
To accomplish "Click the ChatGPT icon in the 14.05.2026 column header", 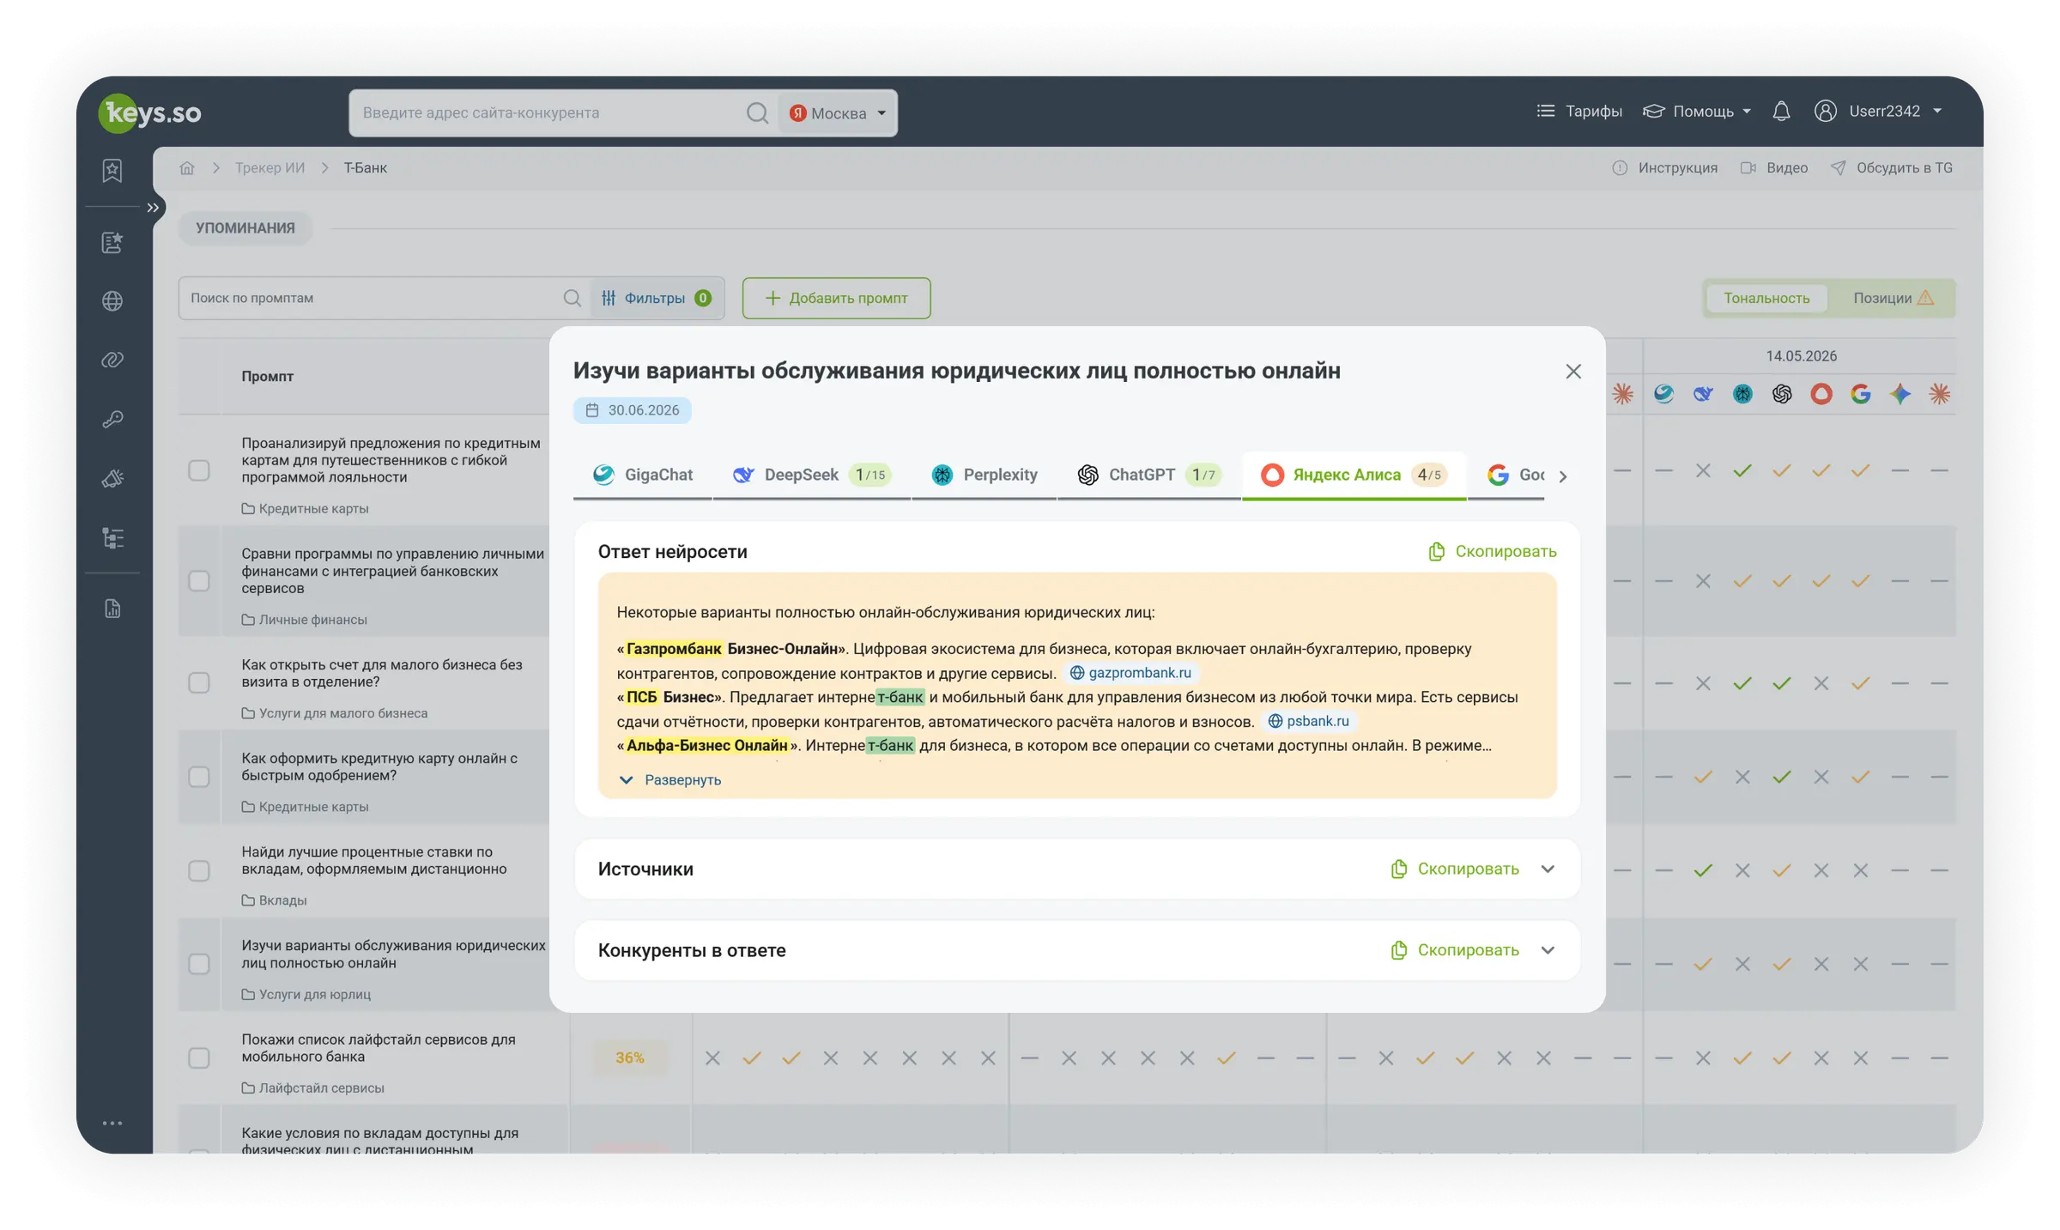I will click(x=1782, y=394).
